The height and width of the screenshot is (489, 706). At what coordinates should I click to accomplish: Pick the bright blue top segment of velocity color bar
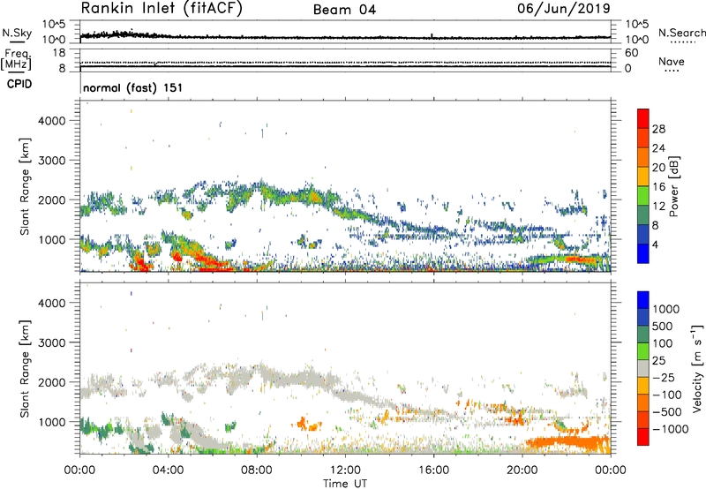coord(643,300)
